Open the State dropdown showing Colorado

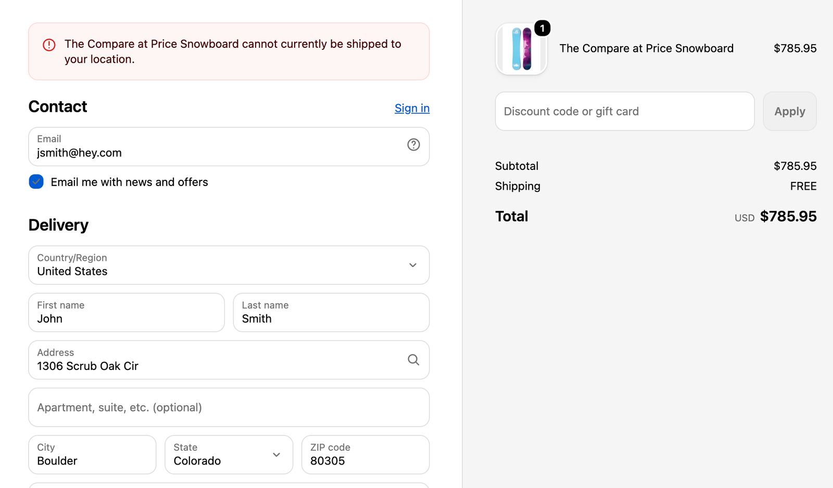pos(229,455)
